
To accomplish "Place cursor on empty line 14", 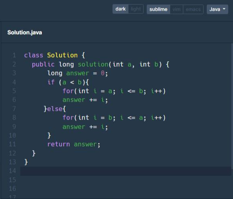I will click(x=126, y=171).
